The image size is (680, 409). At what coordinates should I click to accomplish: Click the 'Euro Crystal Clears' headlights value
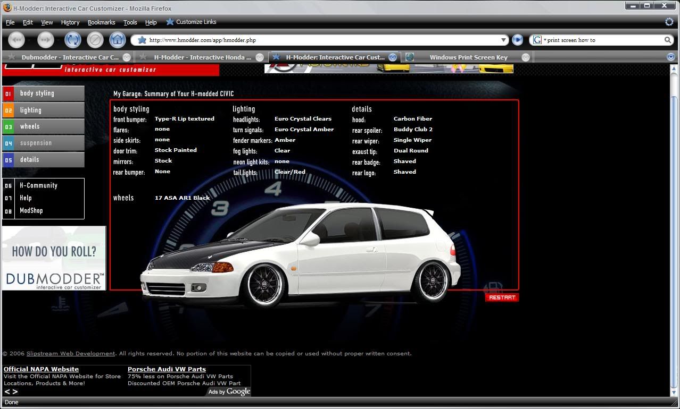coord(303,119)
